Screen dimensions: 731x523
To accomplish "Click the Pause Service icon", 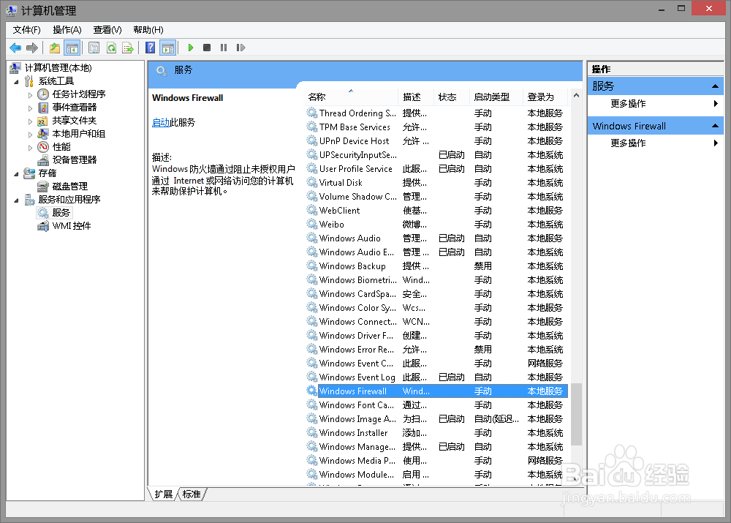I will [224, 47].
